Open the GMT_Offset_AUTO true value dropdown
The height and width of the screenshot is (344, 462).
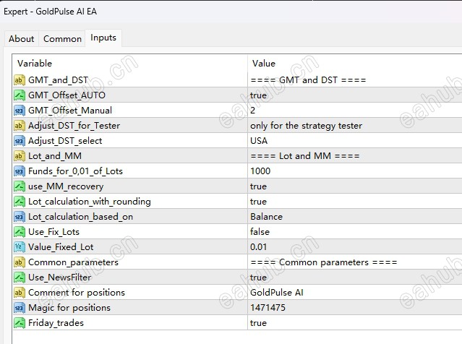(x=355, y=95)
